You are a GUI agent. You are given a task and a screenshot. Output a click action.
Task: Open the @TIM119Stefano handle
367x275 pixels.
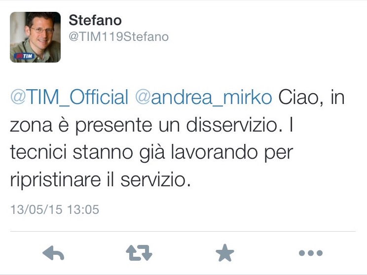[118, 37]
